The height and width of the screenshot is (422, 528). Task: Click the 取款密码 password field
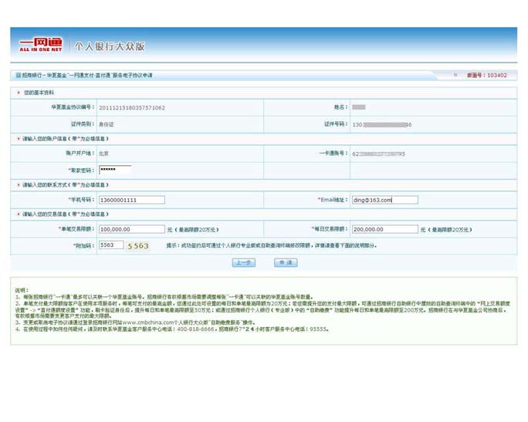115,170
